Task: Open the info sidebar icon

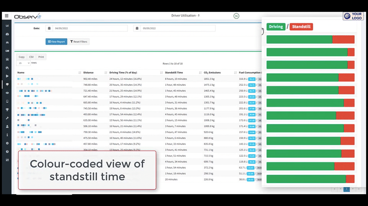Action: click(x=7, y=135)
